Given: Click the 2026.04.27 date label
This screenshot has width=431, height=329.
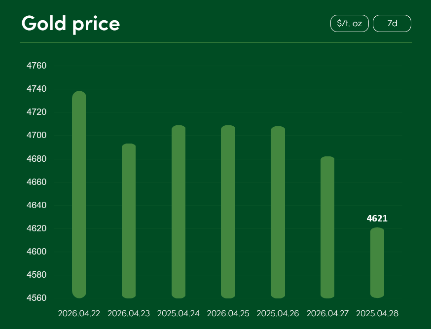Looking at the screenshot, I should (327, 314).
